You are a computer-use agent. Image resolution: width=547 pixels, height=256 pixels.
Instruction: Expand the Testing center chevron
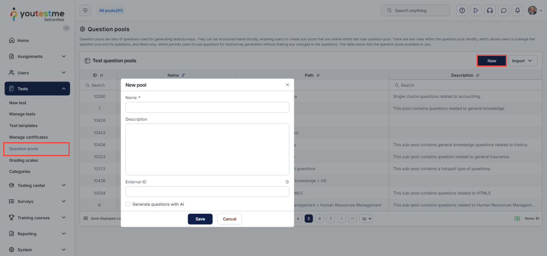point(64,185)
